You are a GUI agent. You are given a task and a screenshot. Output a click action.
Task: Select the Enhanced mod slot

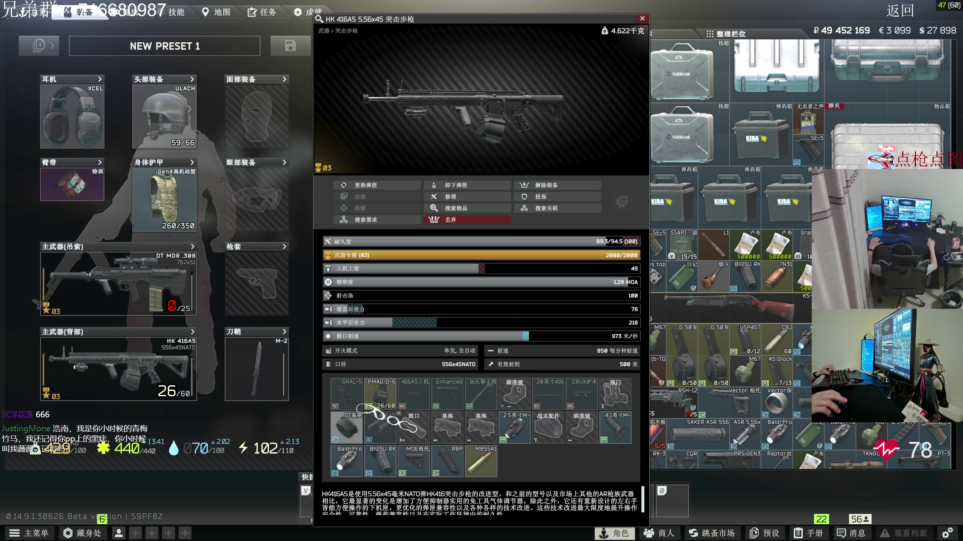(447, 394)
